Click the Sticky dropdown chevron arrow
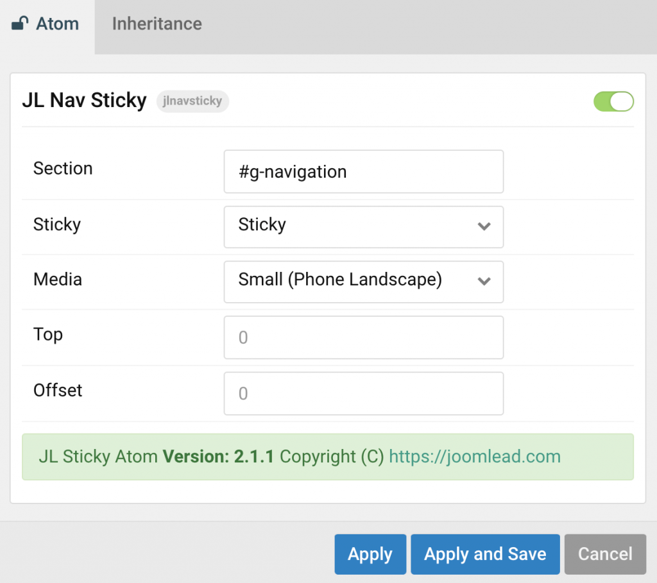 (x=484, y=227)
